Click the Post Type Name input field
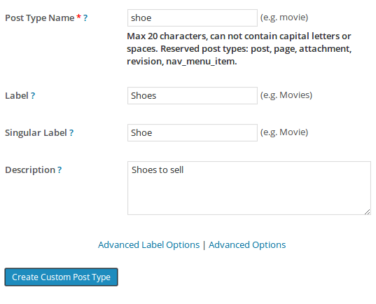Image resolution: width=376 pixels, height=304 pixels. 193,18
